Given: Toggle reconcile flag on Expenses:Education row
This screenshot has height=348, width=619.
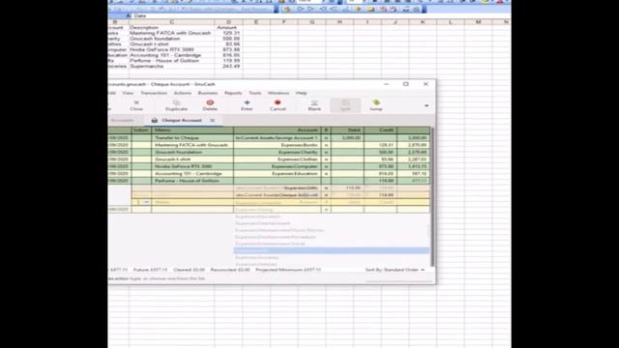Looking at the screenshot, I should point(326,174).
